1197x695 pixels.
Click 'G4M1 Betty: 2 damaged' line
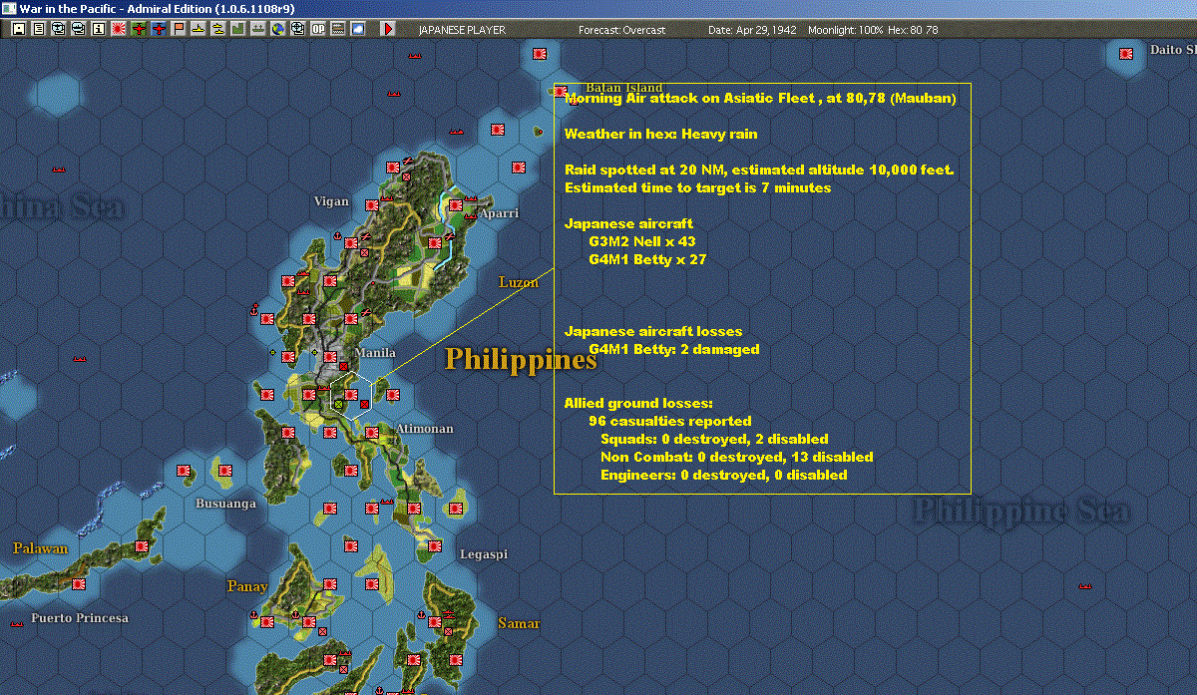[674, 349]
